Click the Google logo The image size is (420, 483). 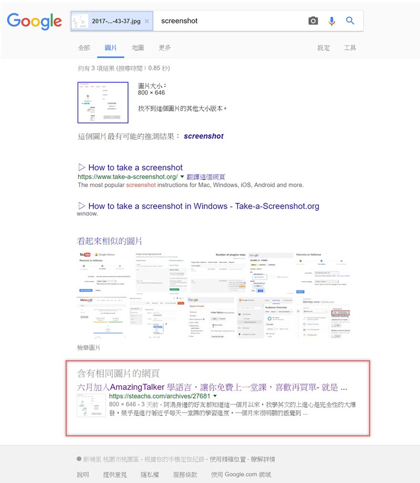point(34,21)
